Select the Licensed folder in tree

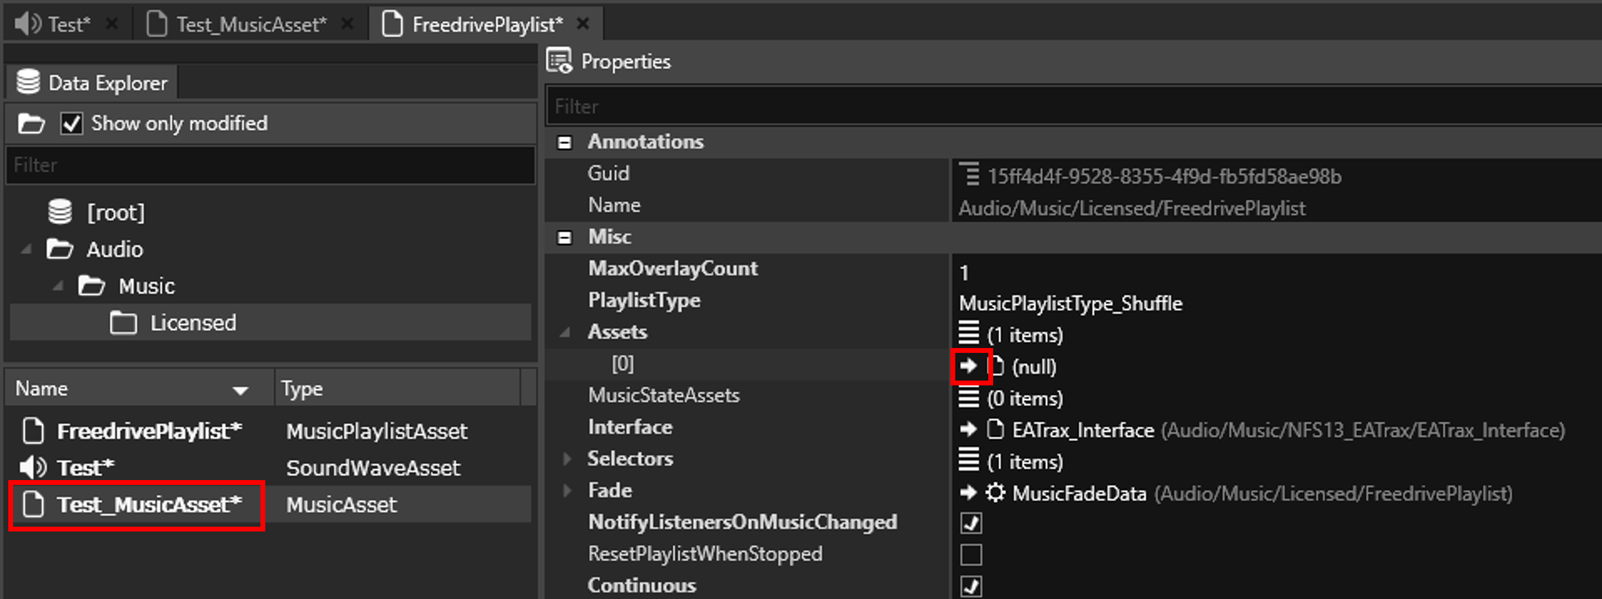pyautogui.click(x=193, y=323)
